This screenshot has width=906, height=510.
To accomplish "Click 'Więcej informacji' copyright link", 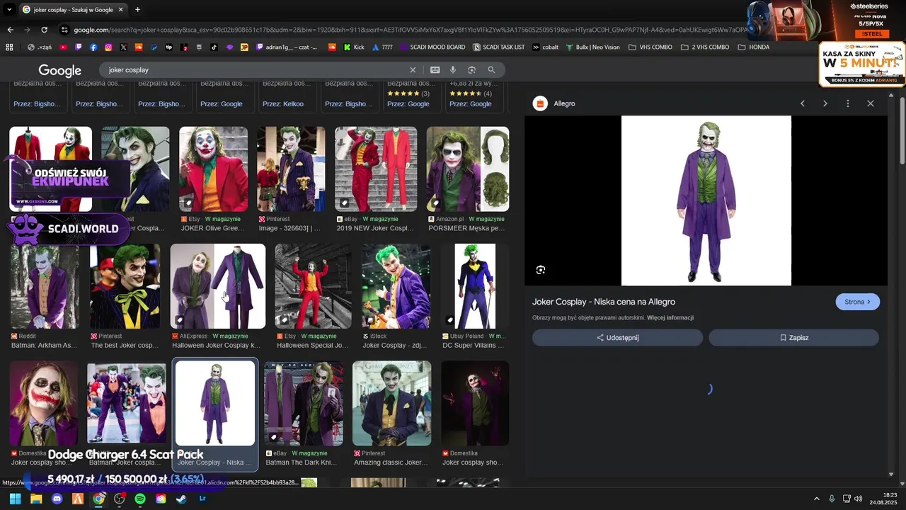I will (670, 318).
